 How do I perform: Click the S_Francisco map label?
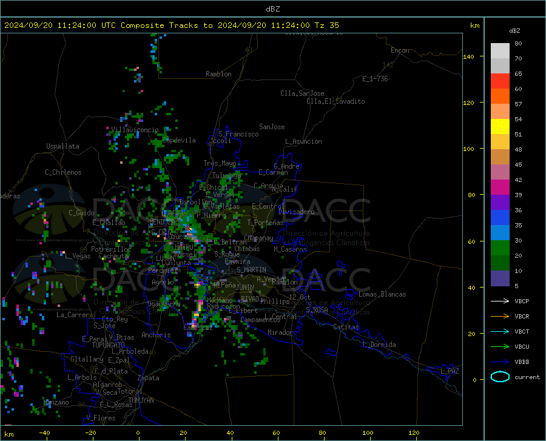238,134
